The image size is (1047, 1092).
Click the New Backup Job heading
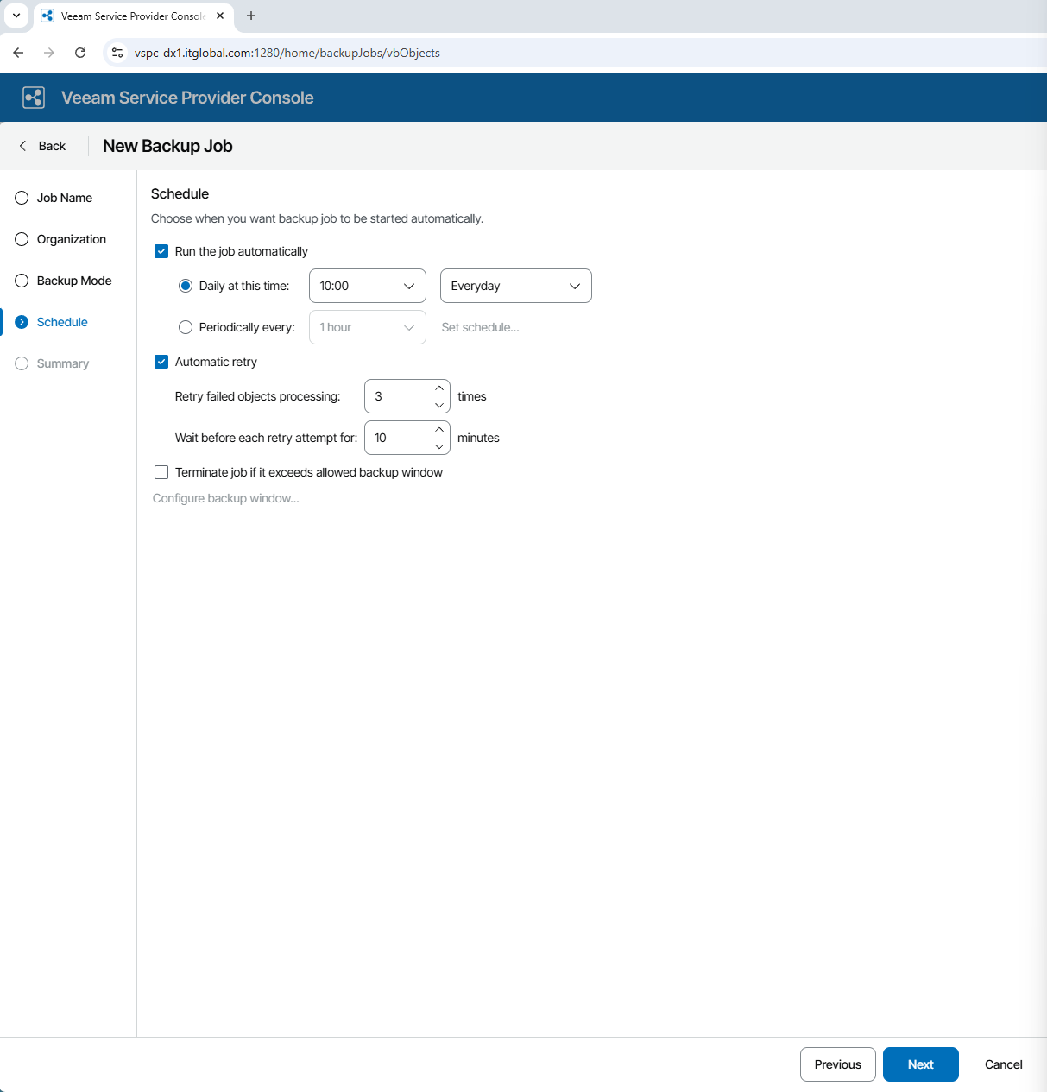(x=167, y=146)
